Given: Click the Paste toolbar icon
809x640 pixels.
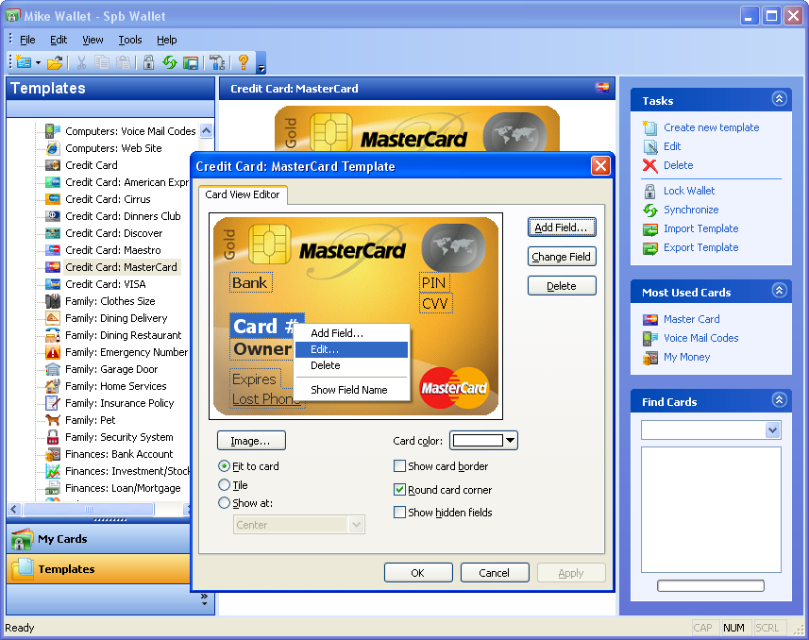Looking at the screenshot, I should point(123,62).
